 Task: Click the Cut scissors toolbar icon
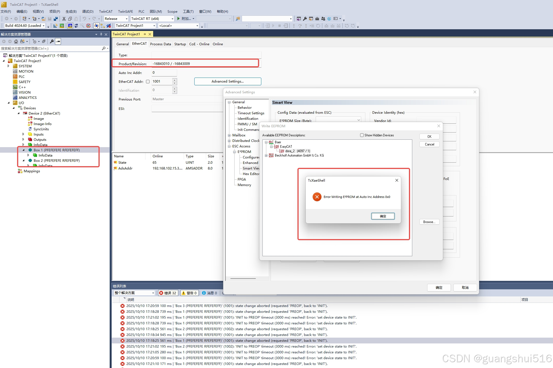click(x=64, y=19)
